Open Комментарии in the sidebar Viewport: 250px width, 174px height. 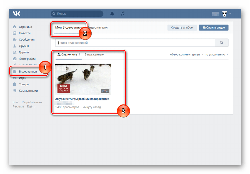point(28,91)
